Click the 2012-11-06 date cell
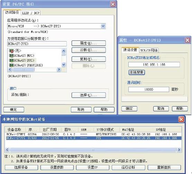This screenshot has width=192, height=174. tap(51, 138)
